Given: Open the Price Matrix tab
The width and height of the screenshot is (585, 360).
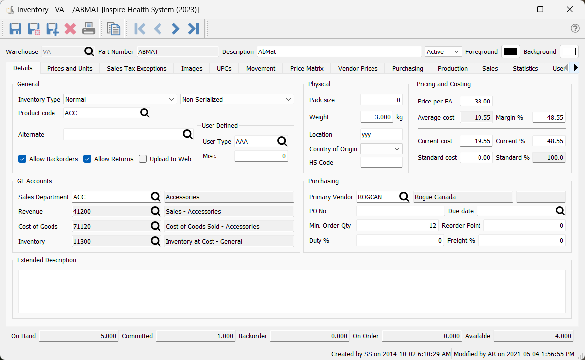Looking at the screenshot, I should point(307,69).
